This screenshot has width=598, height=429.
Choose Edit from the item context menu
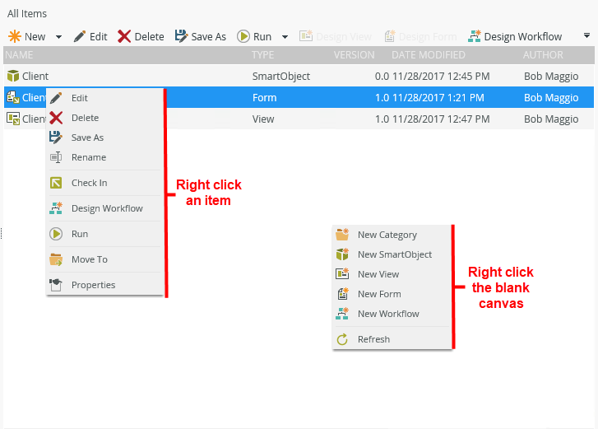(x=105, y=98)
